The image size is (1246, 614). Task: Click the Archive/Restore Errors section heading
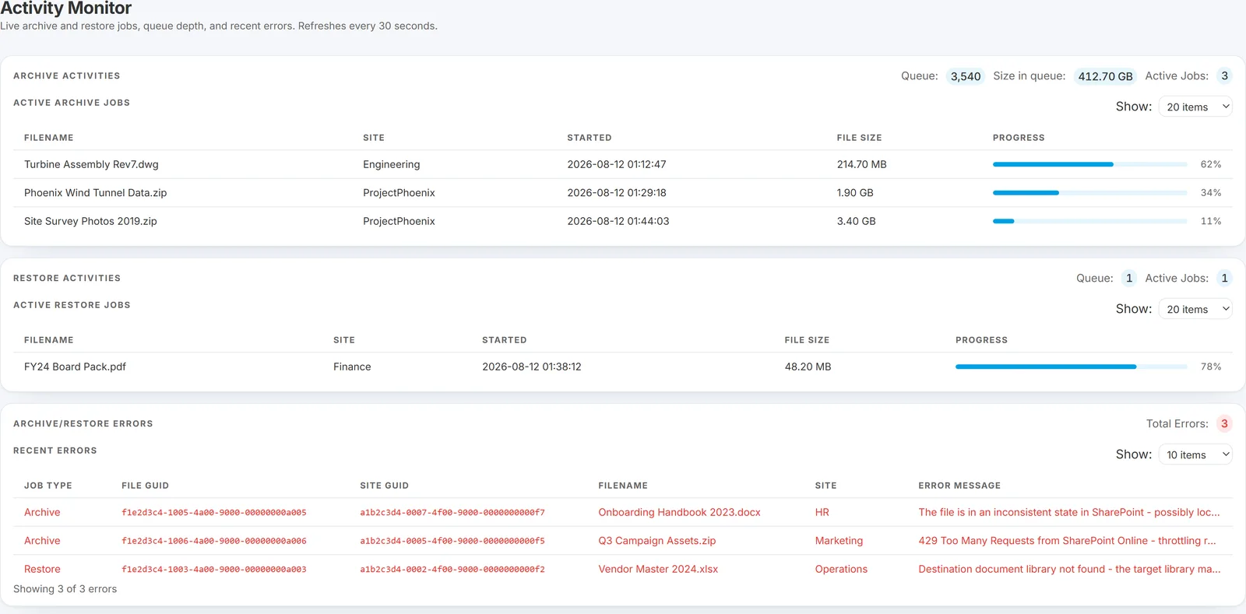pos(83,423)
